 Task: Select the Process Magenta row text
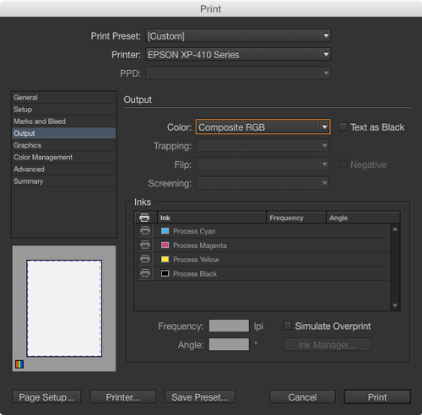(x=200, y=245)
